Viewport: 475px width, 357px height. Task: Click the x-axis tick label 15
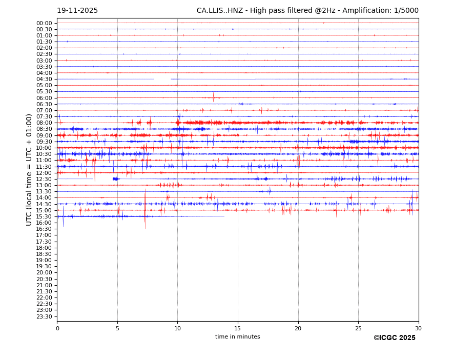238,328
